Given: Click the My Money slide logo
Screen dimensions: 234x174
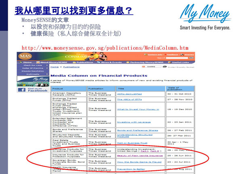Looking at the screenshot, I should (205, 17).
